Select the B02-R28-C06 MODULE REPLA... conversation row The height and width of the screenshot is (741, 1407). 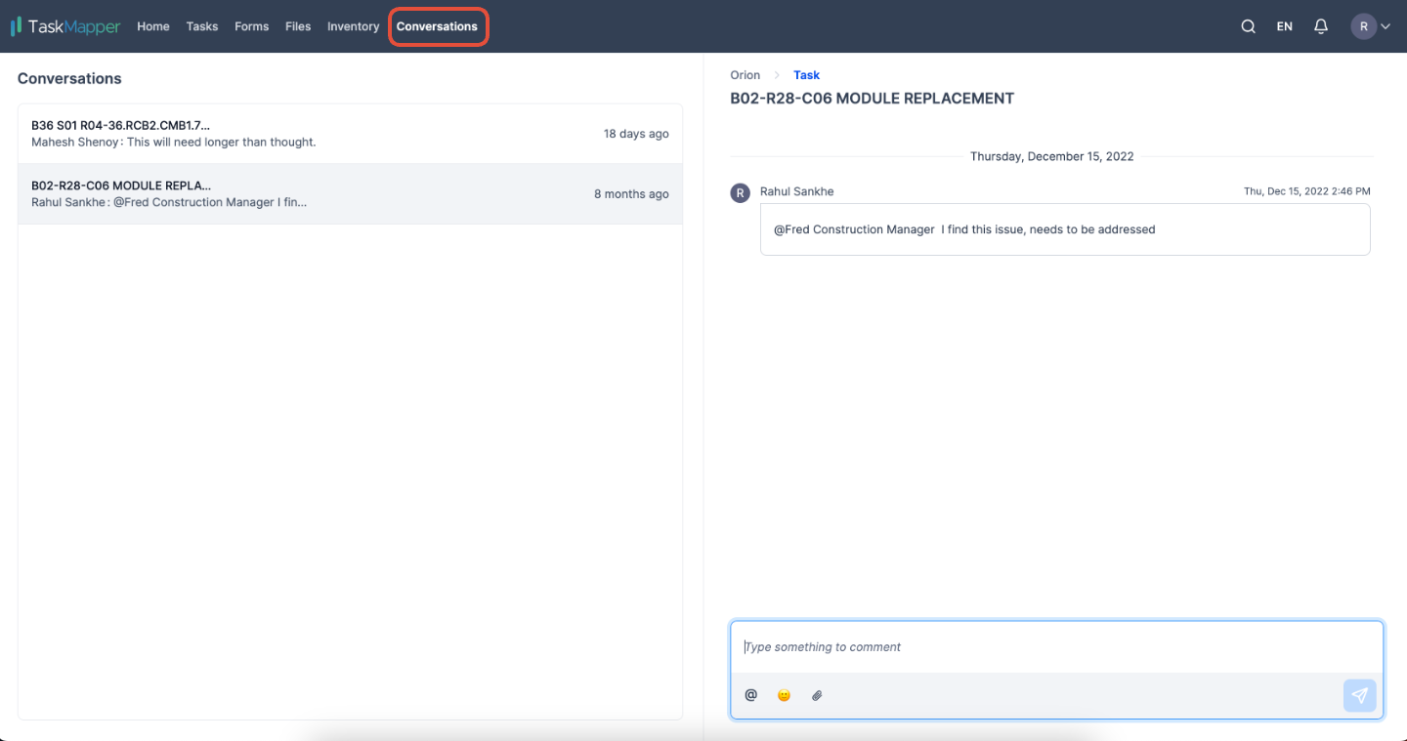tap(350, 194)
